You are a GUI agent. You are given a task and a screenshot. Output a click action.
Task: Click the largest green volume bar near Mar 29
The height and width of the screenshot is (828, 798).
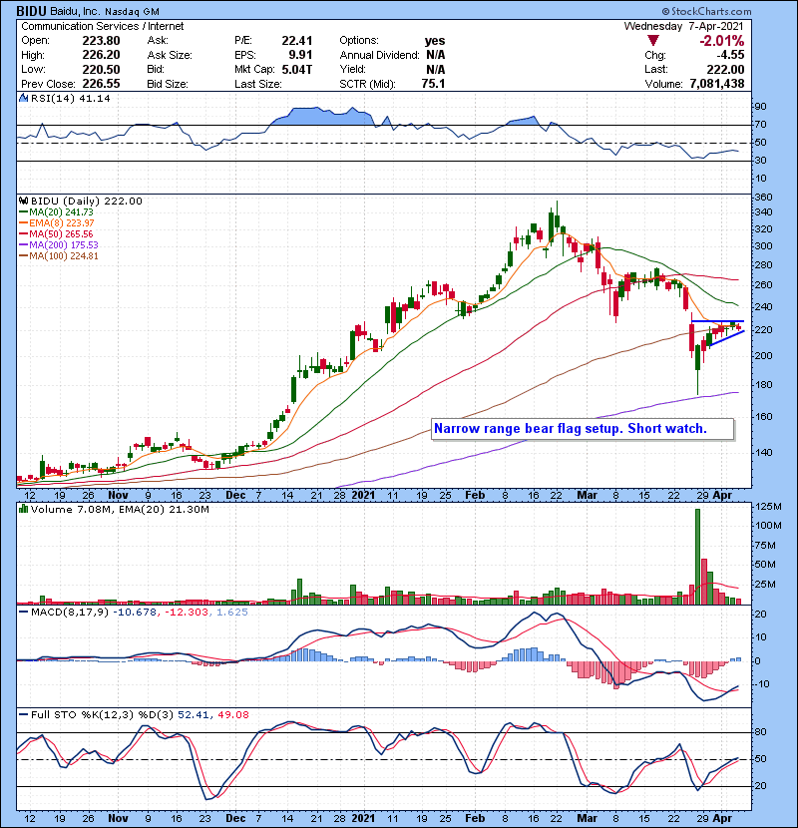[x=697, y=557]
